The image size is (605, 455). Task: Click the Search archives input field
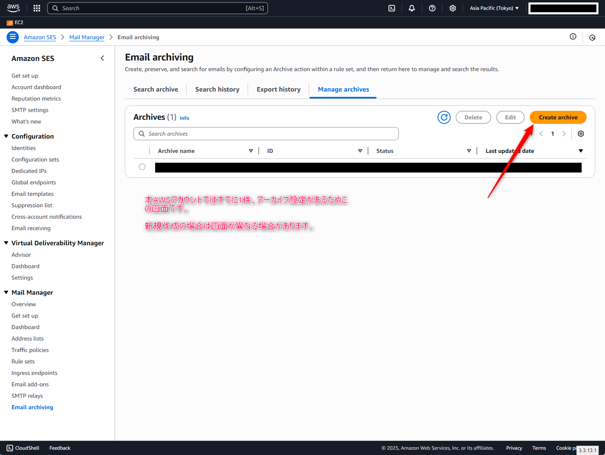click(266, 134)
